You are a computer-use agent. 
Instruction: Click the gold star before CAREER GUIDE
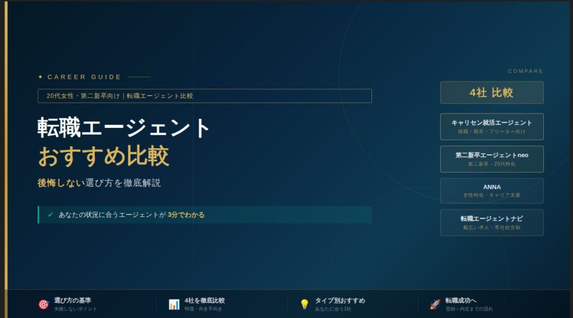pyautogui.click(x=40, y=77)
